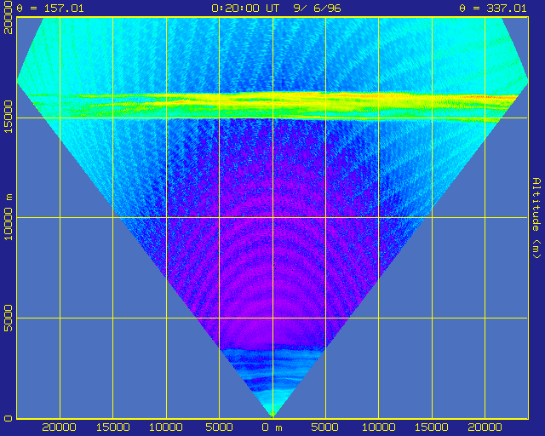This screenshot has height=436, width=545.
Task: Click the "θ = 157.01" angle label
Action: [50, 9]
